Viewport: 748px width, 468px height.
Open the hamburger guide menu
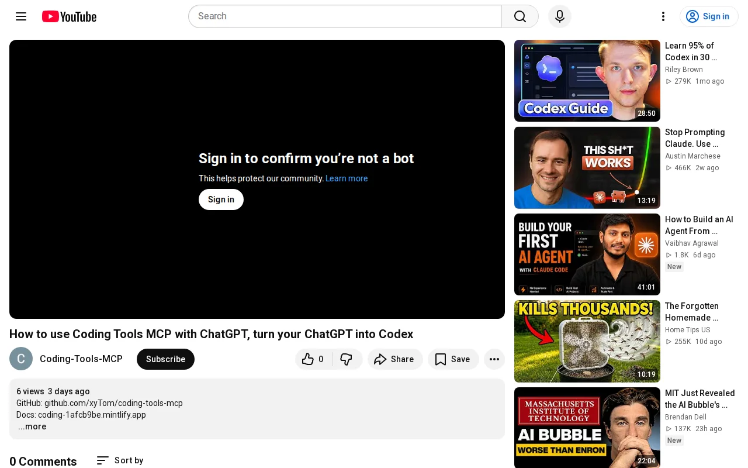click(x=21, y=16)
